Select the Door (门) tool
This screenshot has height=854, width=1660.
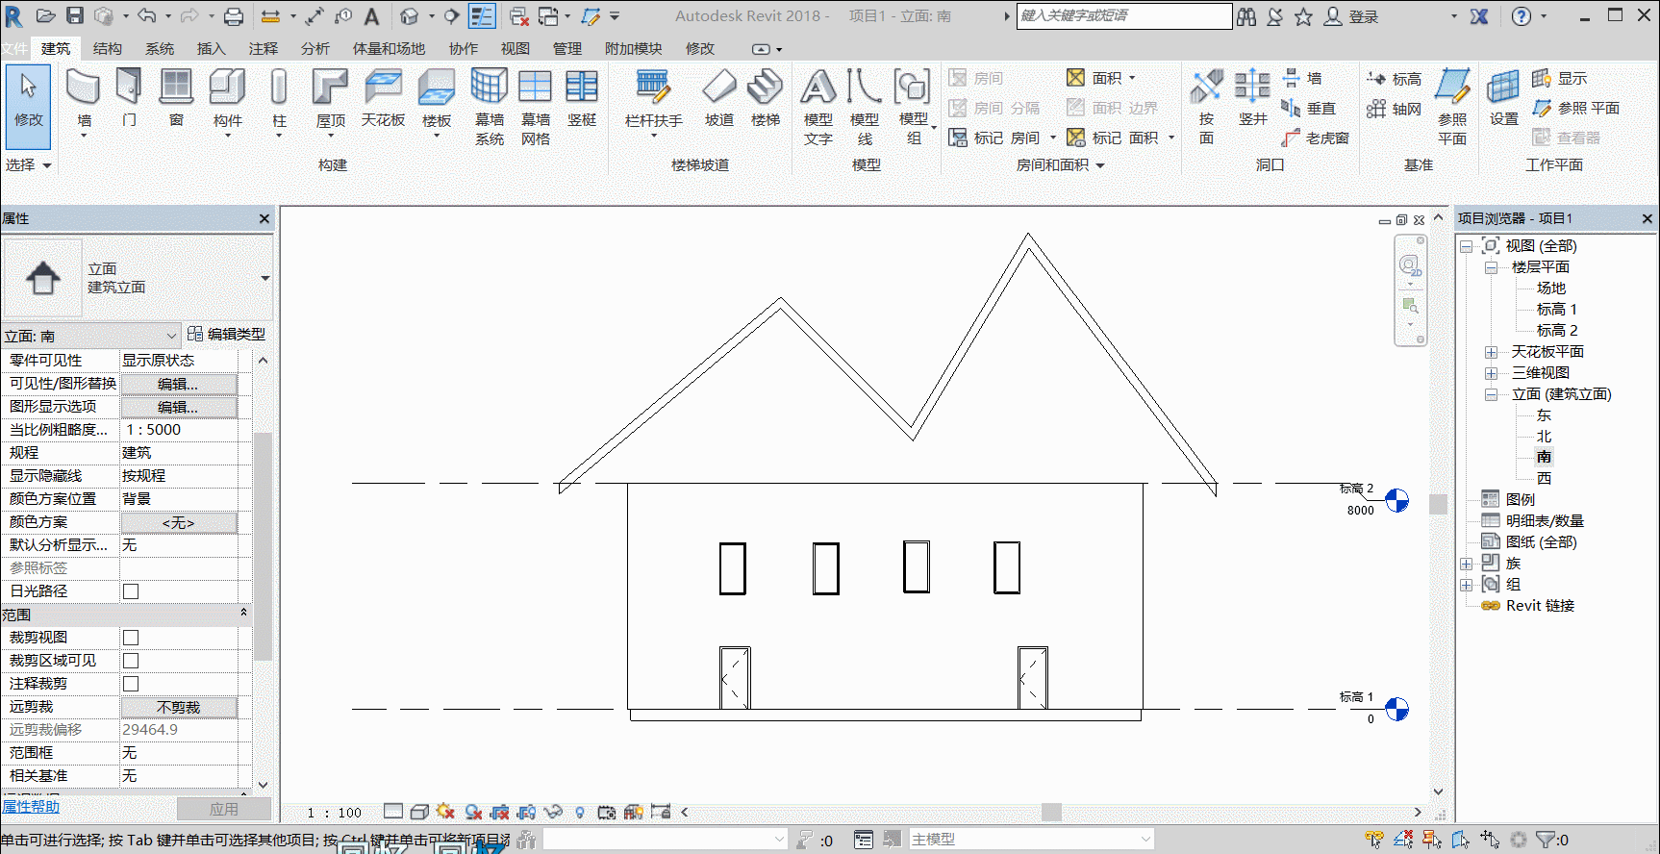click(x=129, y=98)
